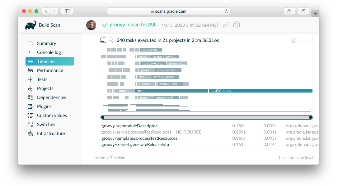The image size is (338, 186).
Task: Zoom in the timeline with plus icon
Action: pyautogui.click(x=293, y=40)
